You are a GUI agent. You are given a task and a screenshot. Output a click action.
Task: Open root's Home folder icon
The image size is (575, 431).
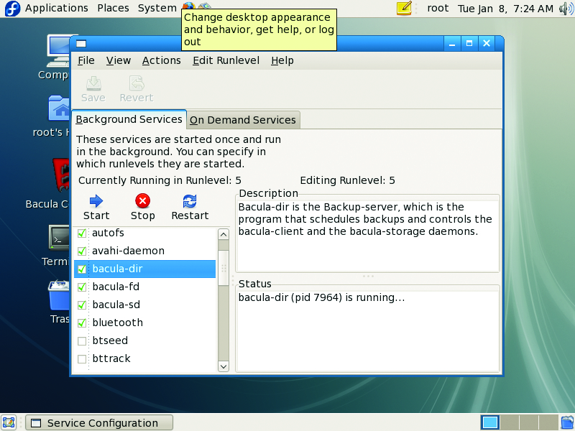(59, 108)
